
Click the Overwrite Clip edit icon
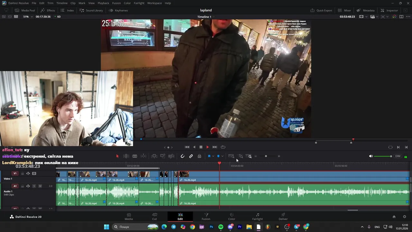pyautogui.click(x=163, y=156)
